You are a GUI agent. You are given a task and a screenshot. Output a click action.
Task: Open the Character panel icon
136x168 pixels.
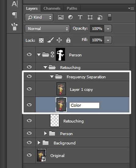pyautogui.click(x=15, y=4)
